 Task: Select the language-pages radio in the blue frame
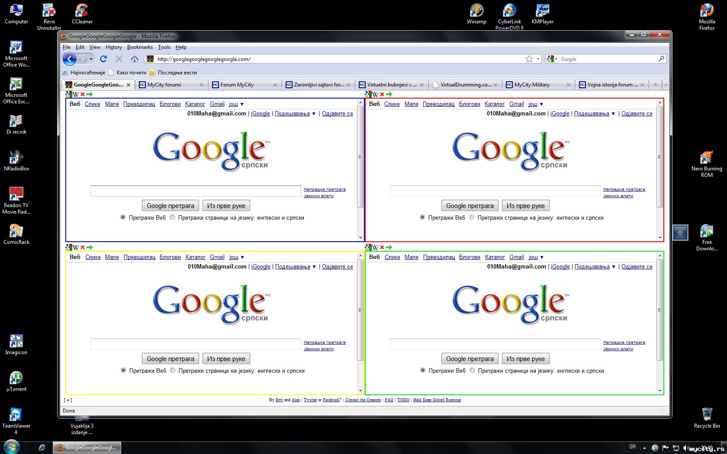click(x=172, y=217)
